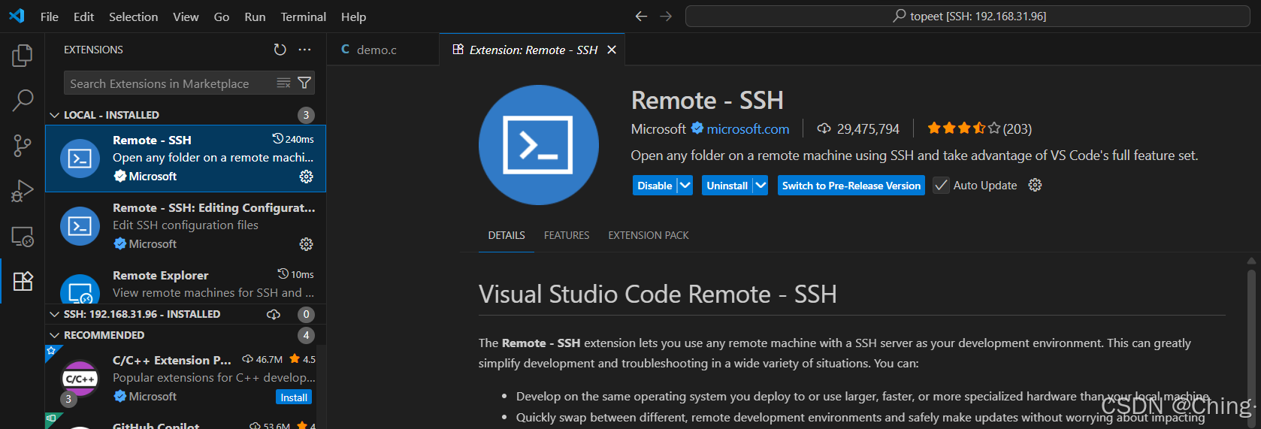Collapse the SSH: 192.168.31.96 - INSTALLED section
This screenshot has width=1261, height=429.
coord(54,314)
